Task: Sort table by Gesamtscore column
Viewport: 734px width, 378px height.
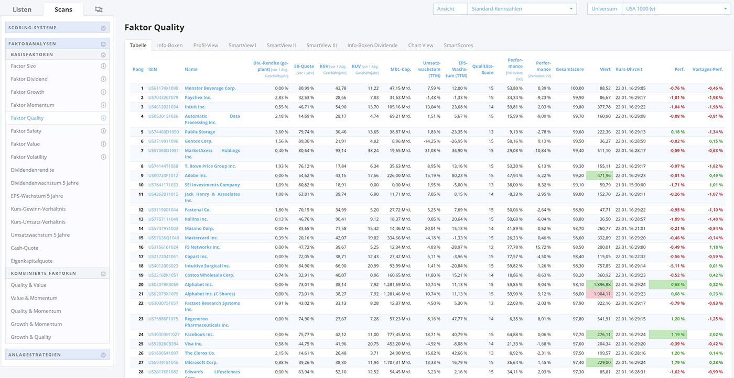Action: [x=570, y=69]
